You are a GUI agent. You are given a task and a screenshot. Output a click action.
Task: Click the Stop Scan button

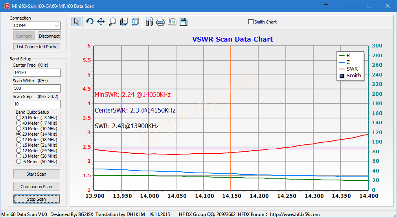pyautogui.click(x=37, y=199)
